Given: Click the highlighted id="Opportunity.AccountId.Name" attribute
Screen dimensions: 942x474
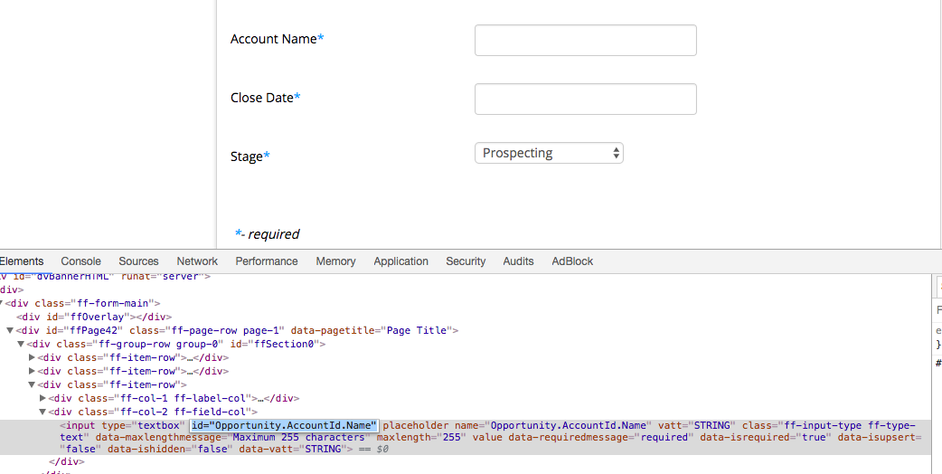Looking at the screenshot, I should 284,426.
